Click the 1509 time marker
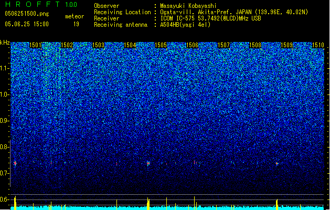 click(x=286, y=45)
